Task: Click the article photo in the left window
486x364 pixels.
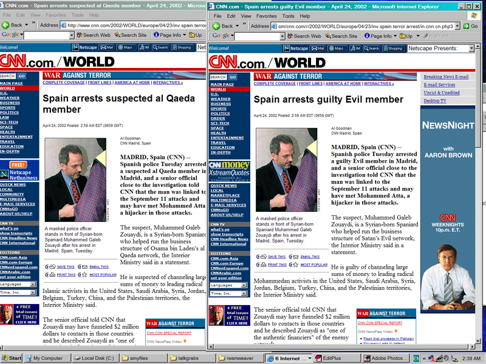Action: coord(75,180)
